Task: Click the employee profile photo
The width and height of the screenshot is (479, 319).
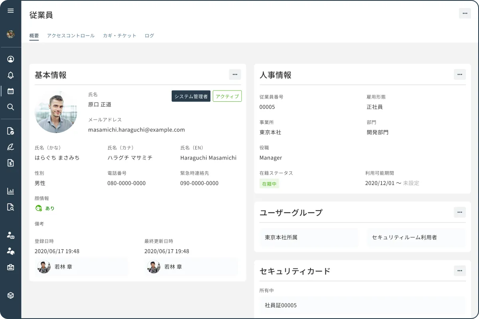Action: [56, 112]
